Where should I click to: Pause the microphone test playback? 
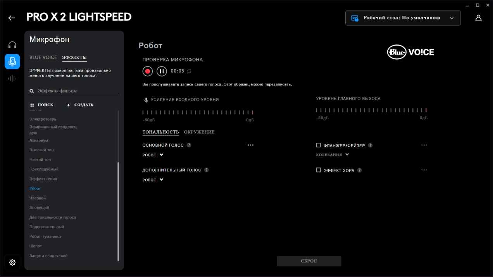[x=162, y=71]
